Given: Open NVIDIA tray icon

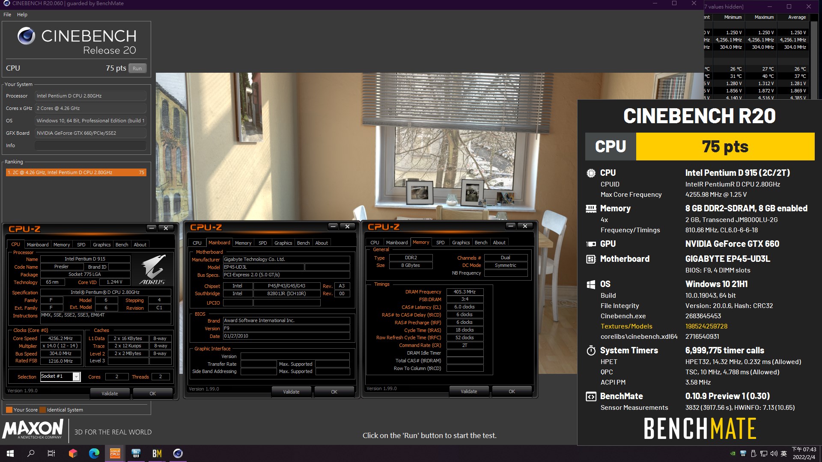Looking at the screenshot, I should tap(733, 453).
